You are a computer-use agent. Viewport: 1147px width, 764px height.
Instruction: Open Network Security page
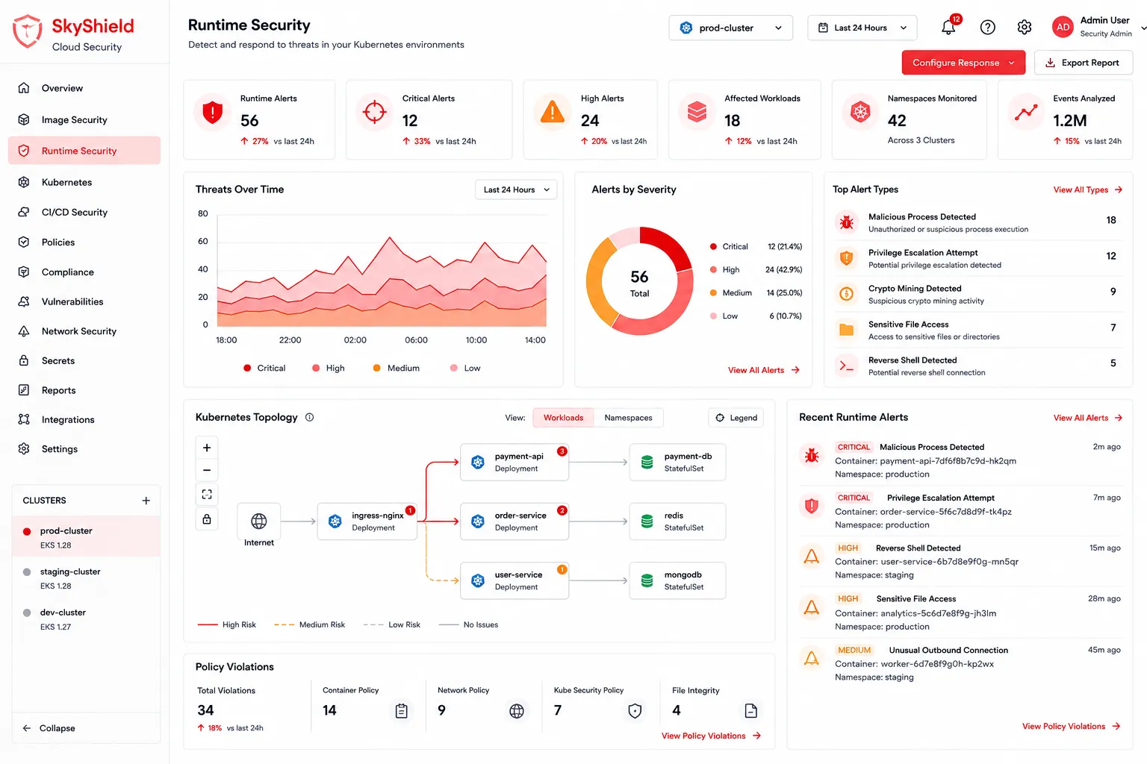(x=84, y=331)
